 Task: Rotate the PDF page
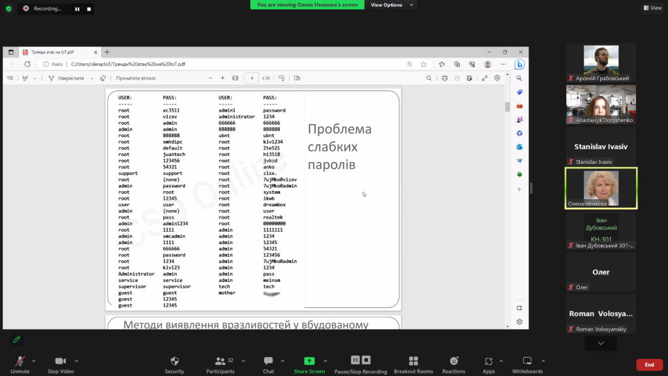pos(282,78)
